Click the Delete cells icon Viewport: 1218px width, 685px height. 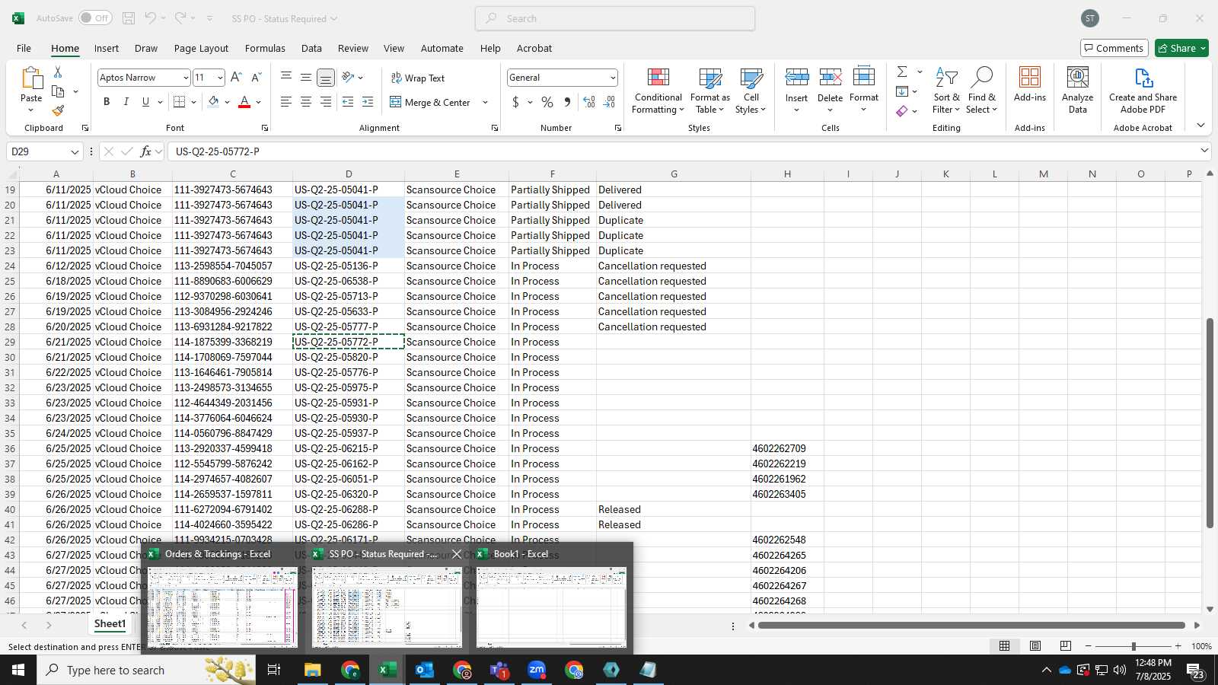point(831,77)
